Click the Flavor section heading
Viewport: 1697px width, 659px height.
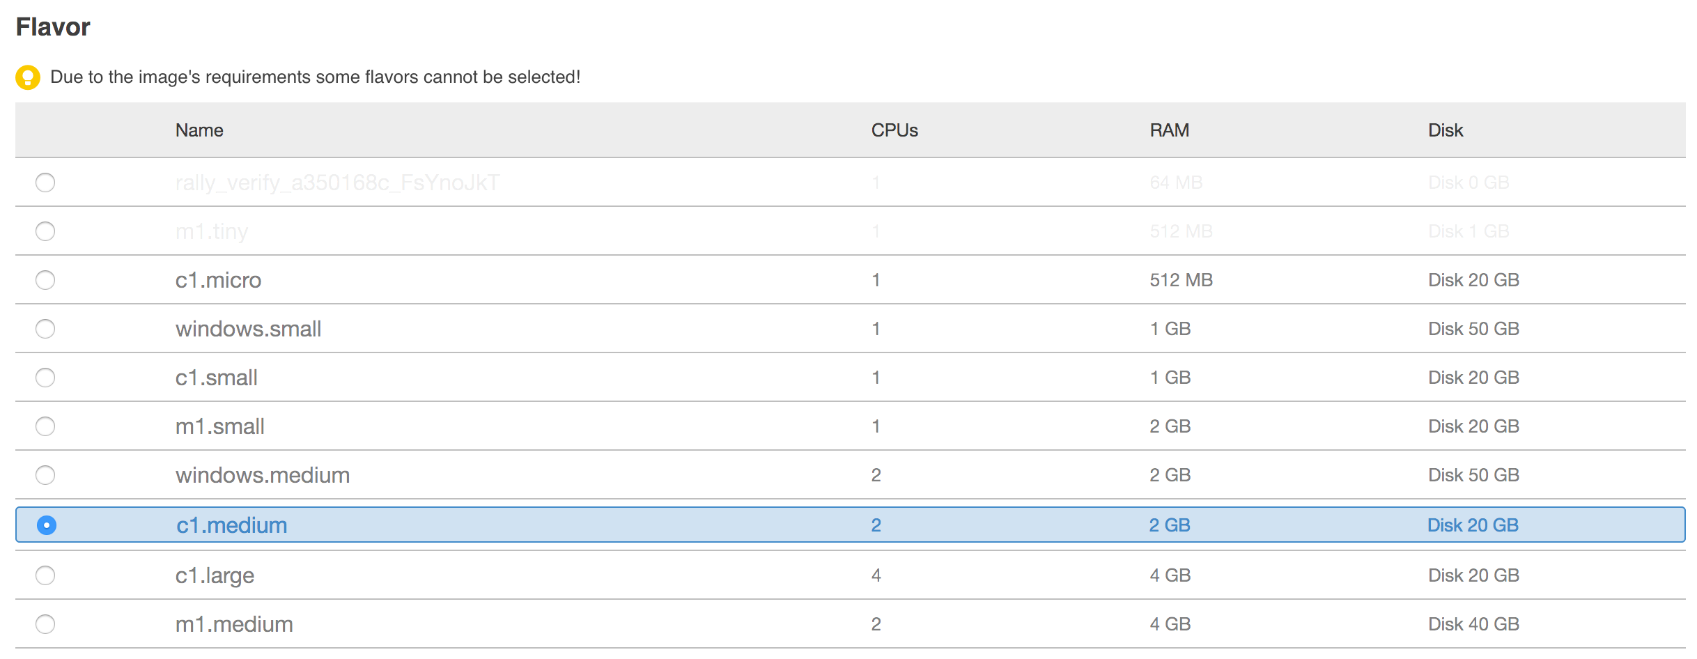coord(53,27)
